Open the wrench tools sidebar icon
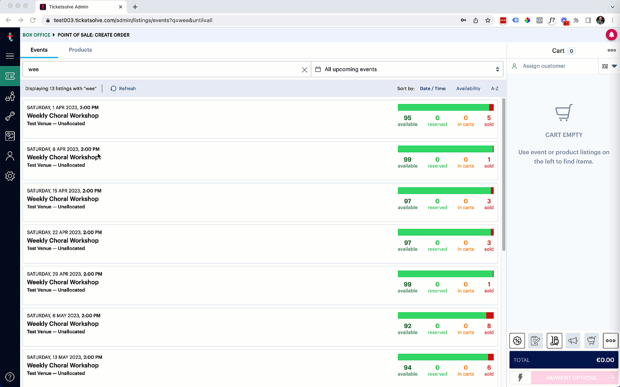 [10, 116]
